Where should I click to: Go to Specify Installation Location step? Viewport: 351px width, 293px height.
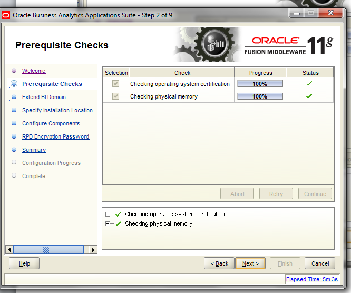pos(57,110)
